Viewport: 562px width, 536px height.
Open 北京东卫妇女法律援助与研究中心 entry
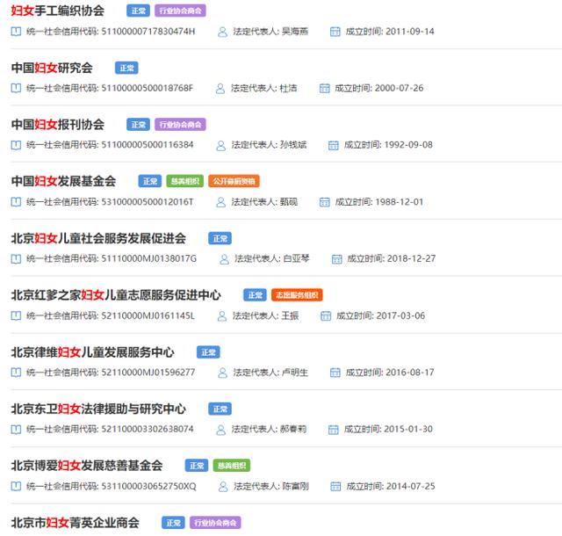click(x=98, y=409)
